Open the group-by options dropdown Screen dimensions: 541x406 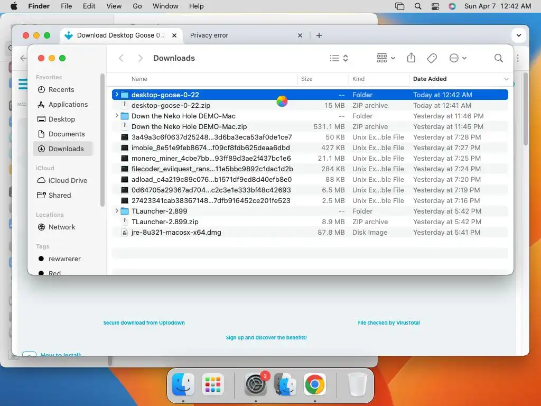(386, 58)
